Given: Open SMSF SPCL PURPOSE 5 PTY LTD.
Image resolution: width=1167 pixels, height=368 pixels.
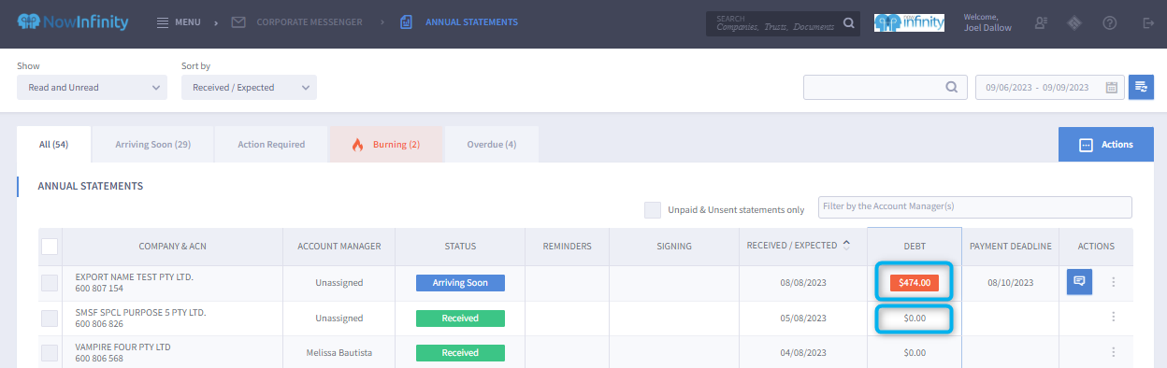Looking at the screenshot, I should [x=140, y=312].
